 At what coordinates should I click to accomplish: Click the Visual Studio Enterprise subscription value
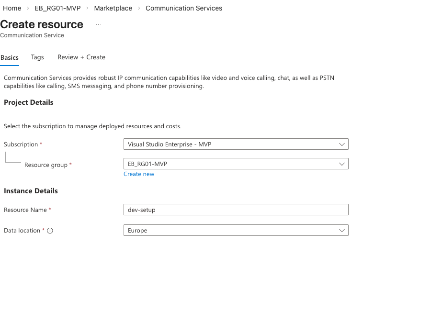[170, 144]
